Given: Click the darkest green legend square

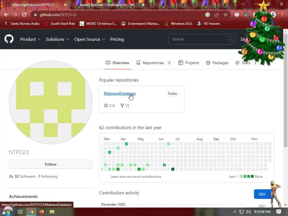Looking at the screenshot, I should coord(252,176).
